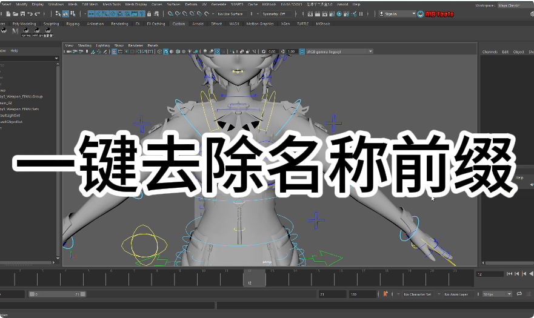The height and width of the screenshot is (318, 534).
Task: Open the sRGB gamma view transform dropdown
Action: pyautogui.click(x=339, y=51)
